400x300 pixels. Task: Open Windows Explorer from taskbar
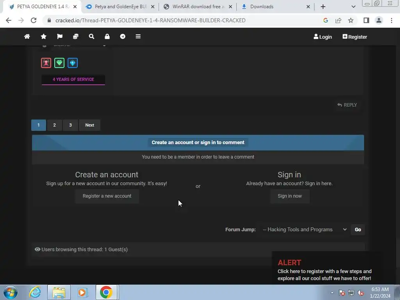click(59, 292)
